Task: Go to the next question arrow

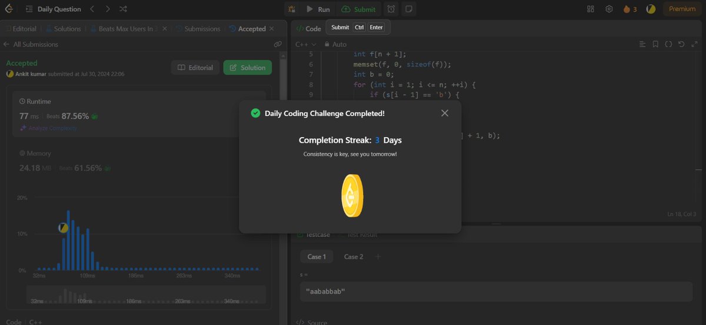Action: 107,9
